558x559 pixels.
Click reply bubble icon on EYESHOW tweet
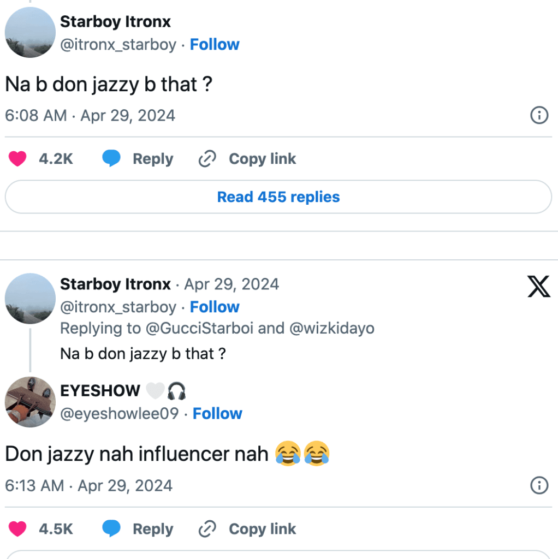[111, 529]
